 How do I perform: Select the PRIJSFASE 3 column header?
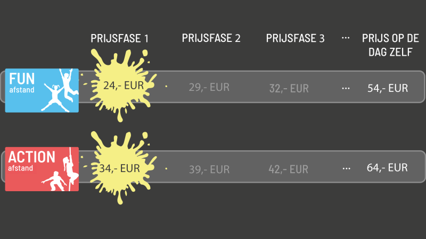tap(296, 38)
